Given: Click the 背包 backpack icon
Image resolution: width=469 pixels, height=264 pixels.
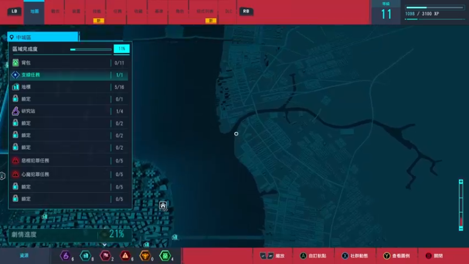Looking at the screenshot, I should tap(16, 63).
